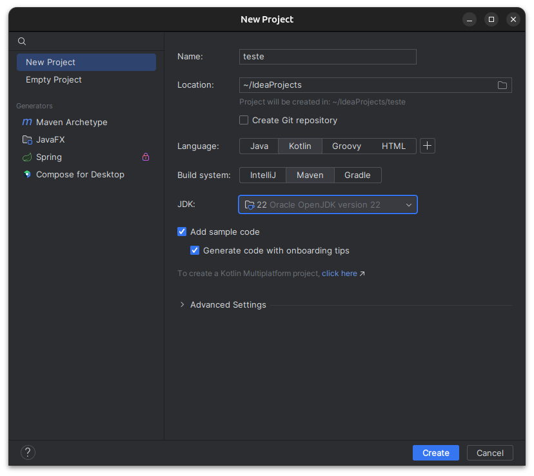Screen dimensions: 534x476
Task: Minimize the New Project dialog
Action: pyautogui.click(x=470, y=19)
